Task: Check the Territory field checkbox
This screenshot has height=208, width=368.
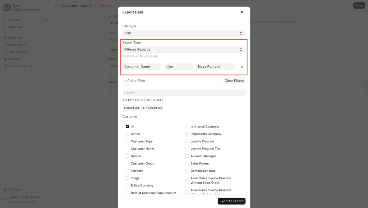Action: [127, 171]
